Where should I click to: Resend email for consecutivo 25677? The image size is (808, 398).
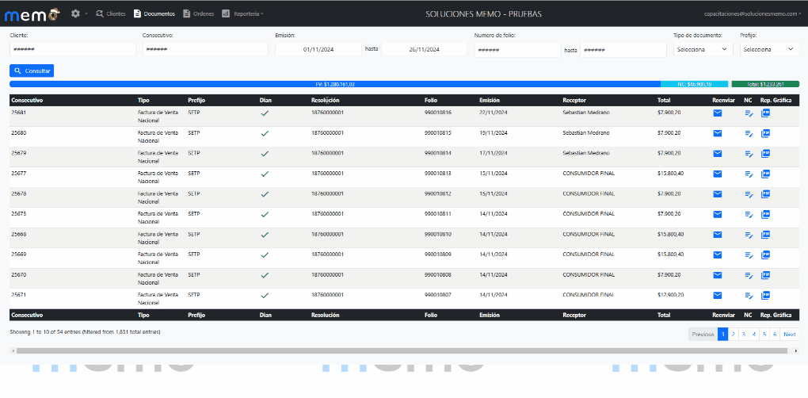(718, 174)
